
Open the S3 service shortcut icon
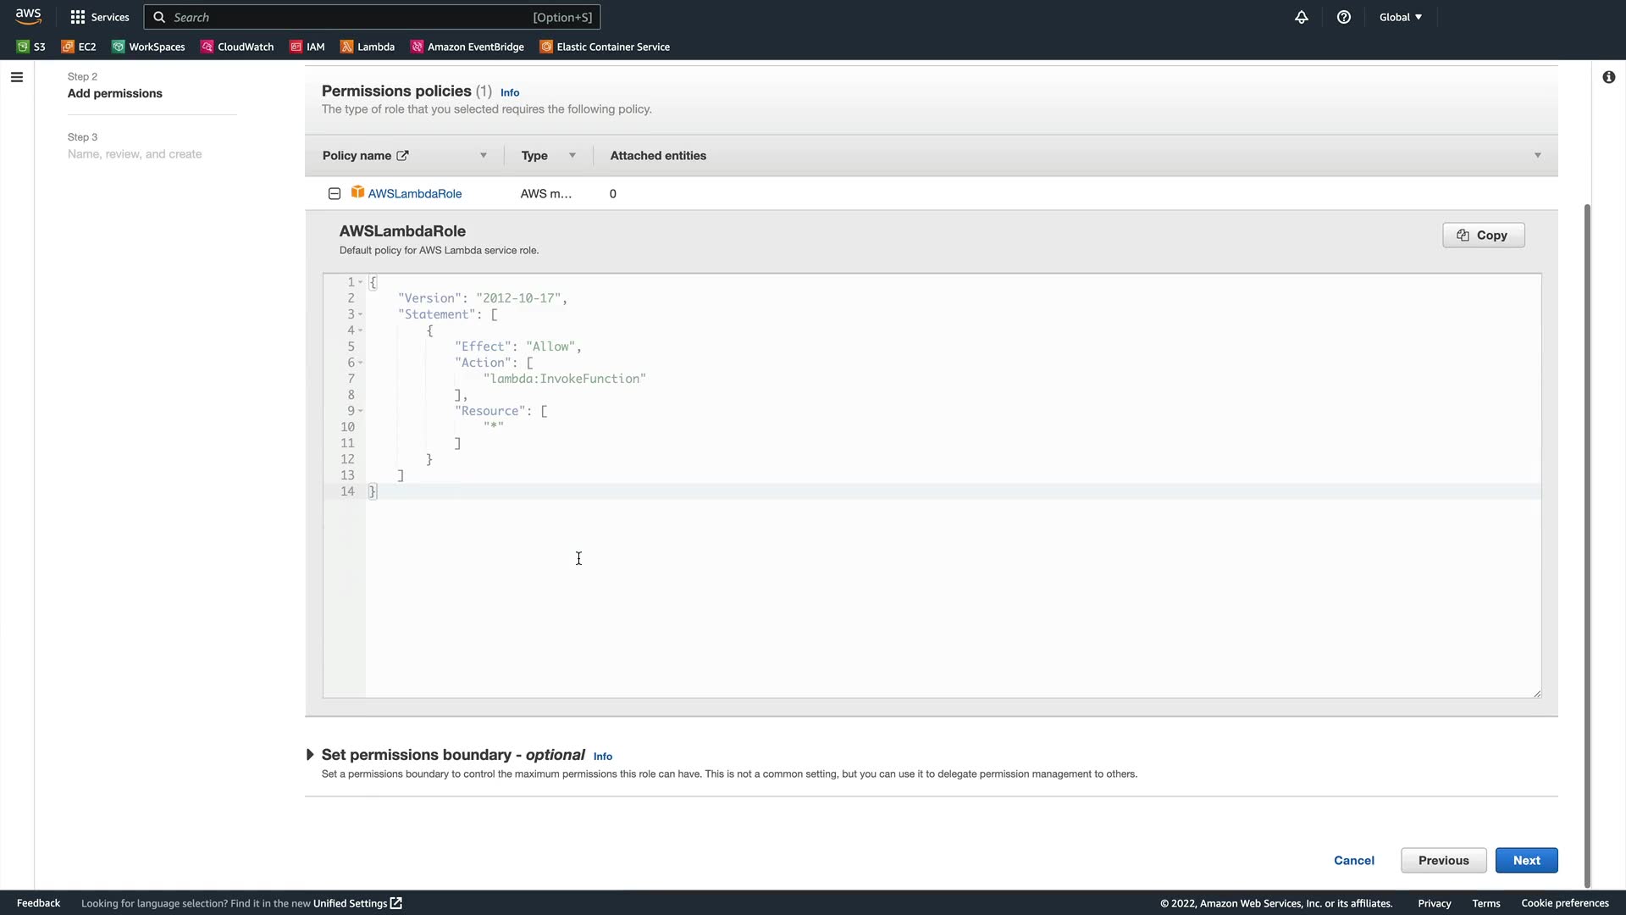point(23,47)
